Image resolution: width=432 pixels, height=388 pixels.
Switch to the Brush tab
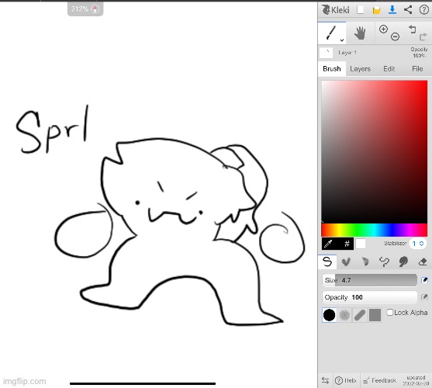[x=332, y=68]
